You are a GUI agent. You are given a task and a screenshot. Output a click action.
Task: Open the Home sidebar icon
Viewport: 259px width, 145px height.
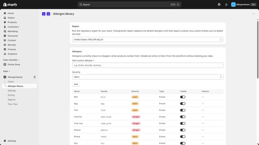point(5,13)
